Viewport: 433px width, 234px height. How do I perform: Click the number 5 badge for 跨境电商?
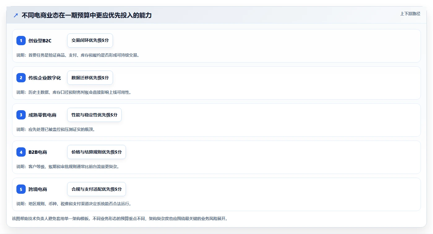[21, 189]
